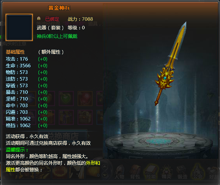Click the red balloon item behind the tooltip
The height and width of the screenshot is (185, 220).
[x=85, y=99]
